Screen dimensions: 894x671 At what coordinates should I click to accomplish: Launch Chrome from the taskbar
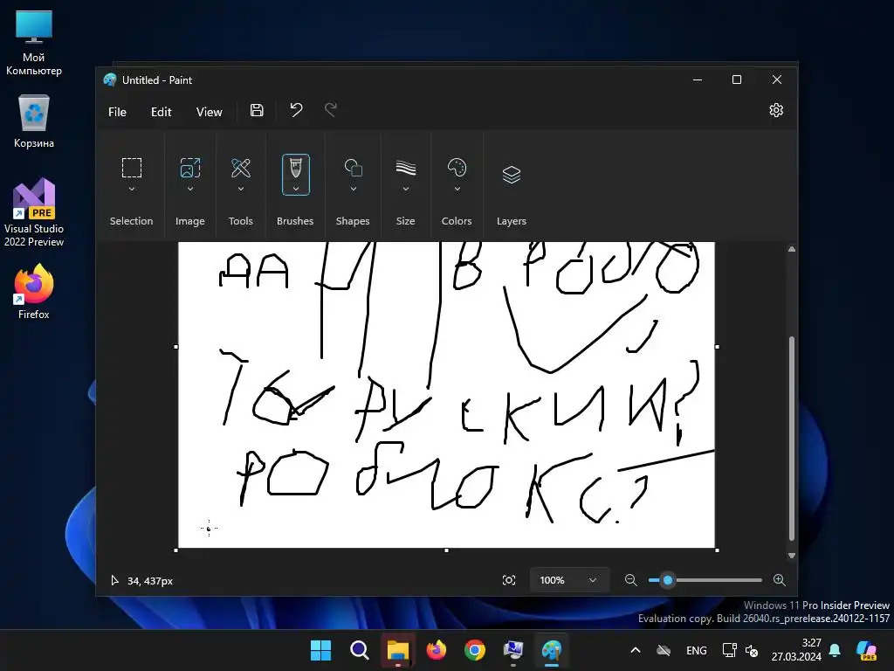pos(475,650)
